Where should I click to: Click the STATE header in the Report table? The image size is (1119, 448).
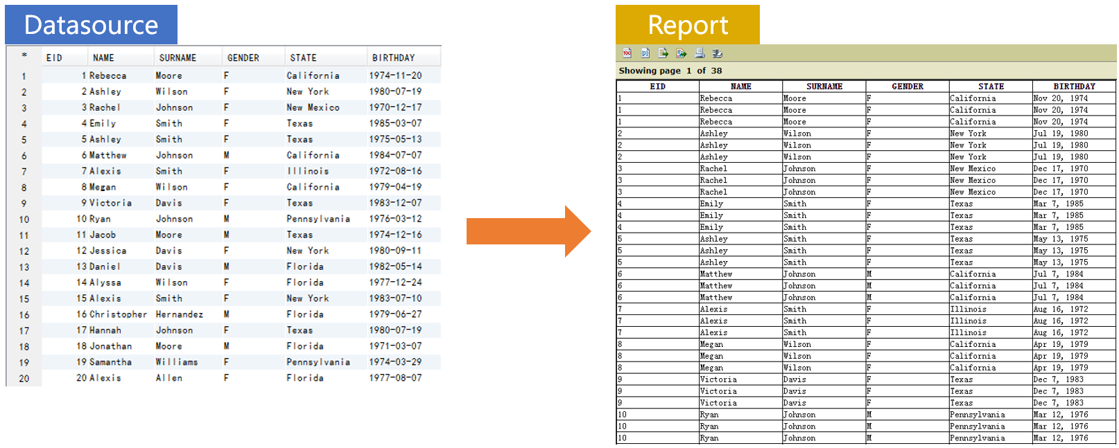tap(991, 87)
